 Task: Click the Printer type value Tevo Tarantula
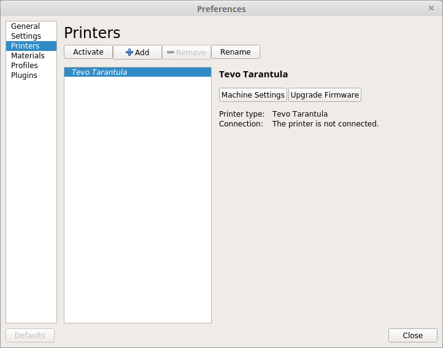300,114
